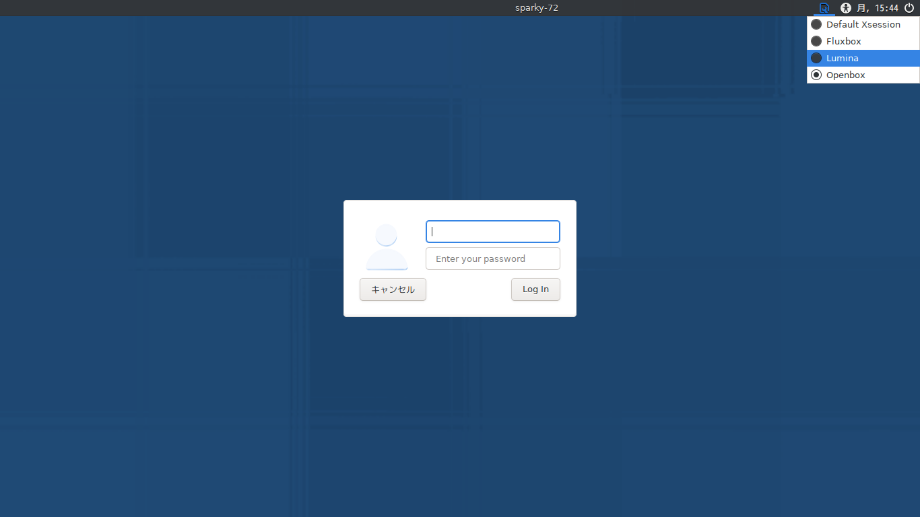Image resolution: width=920 pixels, height=517 pixels.
Task: Open the session selector icon in top panel
Action: click(x=824, y=8)
